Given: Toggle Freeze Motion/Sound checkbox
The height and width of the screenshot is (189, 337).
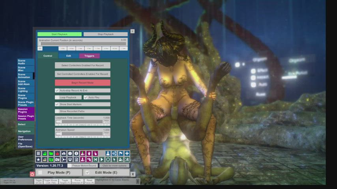Looking at the screenshot, I should coord(69,166).
